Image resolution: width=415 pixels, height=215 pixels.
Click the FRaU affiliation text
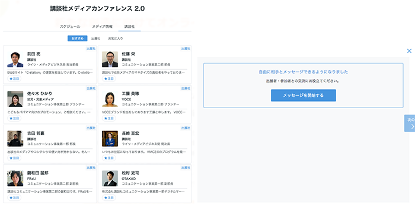(31, 178)
